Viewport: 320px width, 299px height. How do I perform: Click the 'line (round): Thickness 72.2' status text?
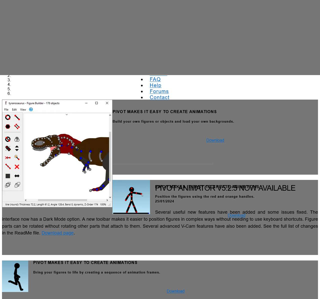[x=51, y=204]
